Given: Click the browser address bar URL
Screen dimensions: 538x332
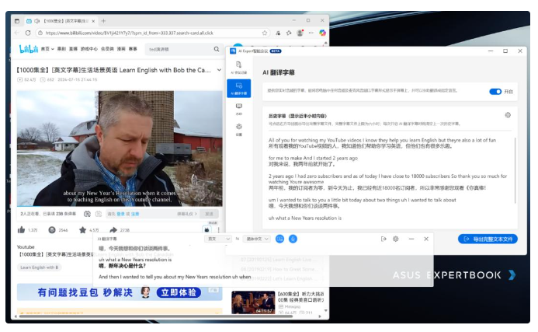Looking at the screenshot, I should point(130,33).
